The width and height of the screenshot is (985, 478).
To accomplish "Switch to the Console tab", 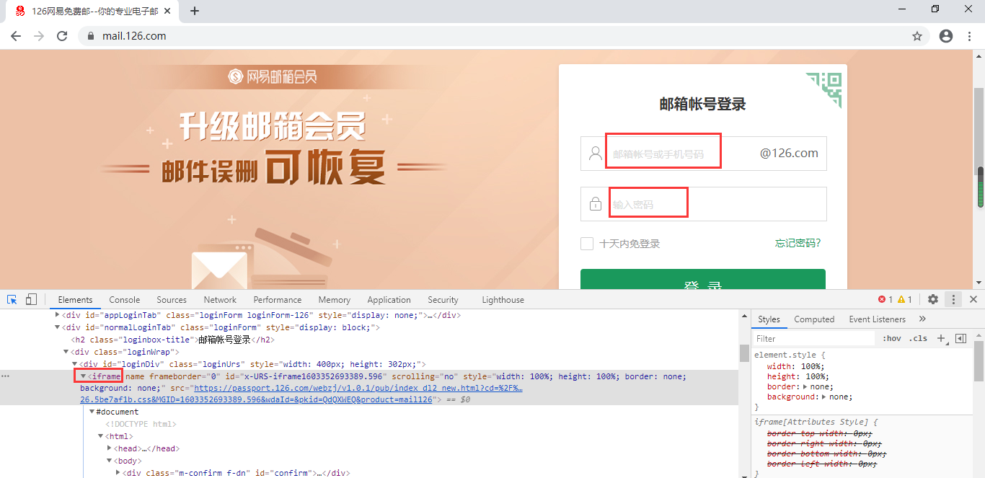I will point(124,300).
